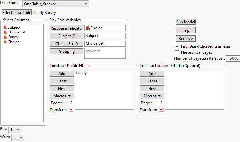This screenshot has width=240, height=142.
Task: Click the nominal icon beside Choice Set column
Action: point(5,32)
